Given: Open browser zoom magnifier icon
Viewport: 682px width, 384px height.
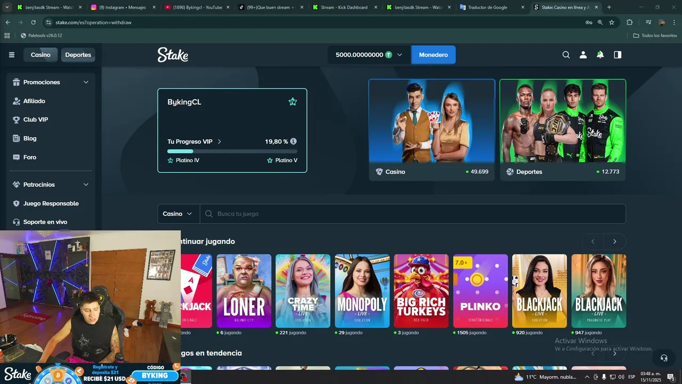Looking at the screenshot, I should pos(600,22).
